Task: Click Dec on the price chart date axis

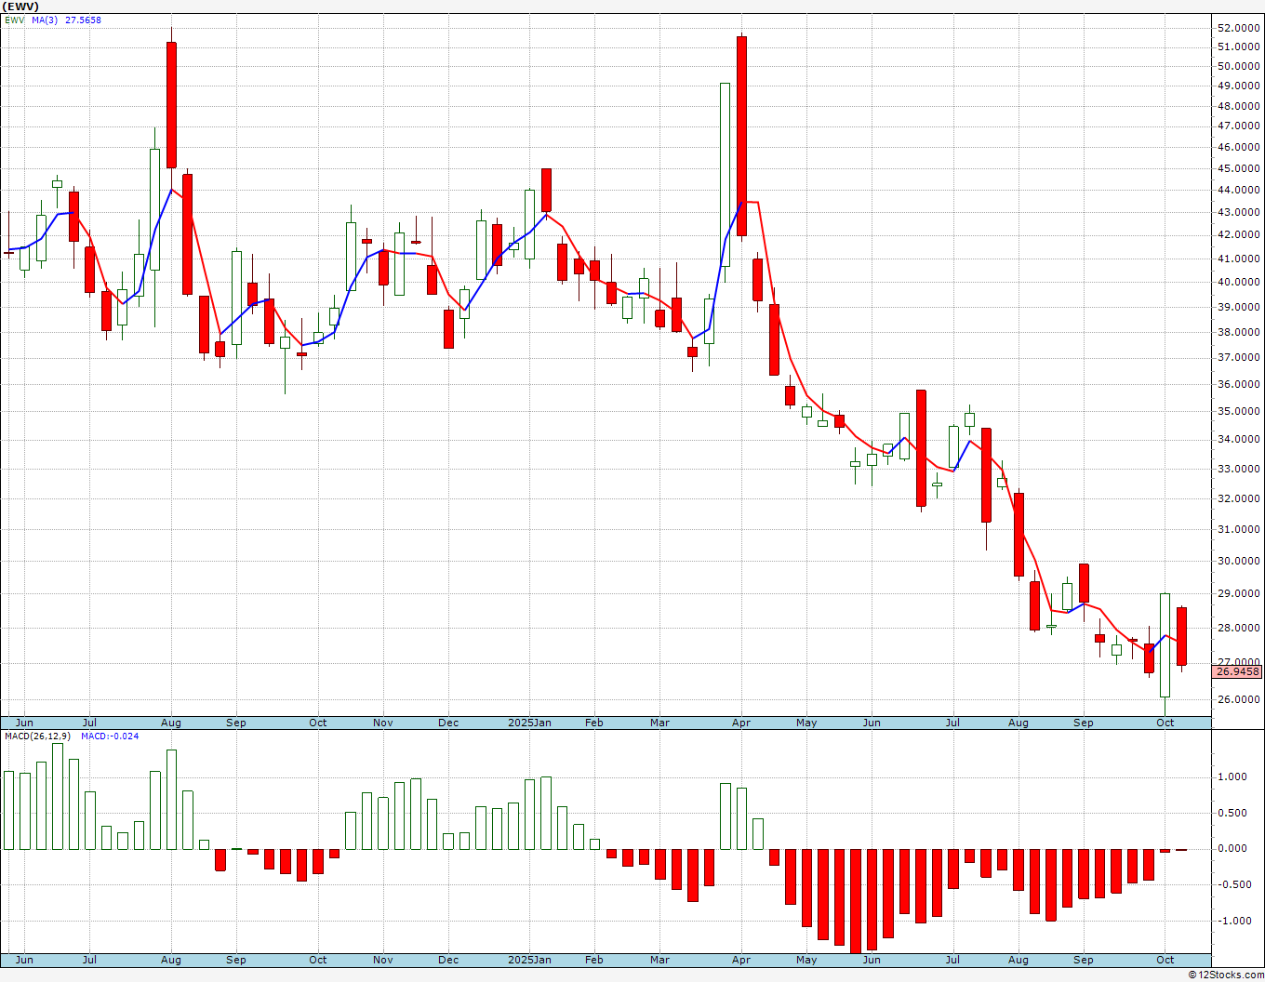Action: click(x=448, y=723)
